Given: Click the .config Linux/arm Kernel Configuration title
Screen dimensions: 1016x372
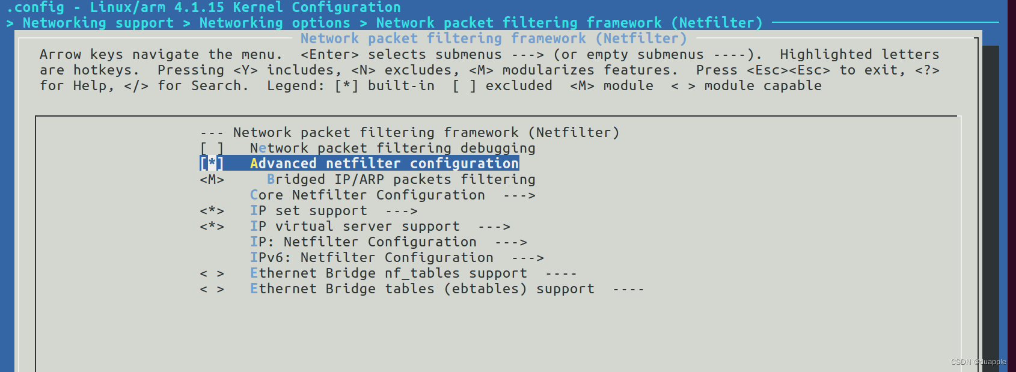Looking at the screenshot, I should coord(203,7).
